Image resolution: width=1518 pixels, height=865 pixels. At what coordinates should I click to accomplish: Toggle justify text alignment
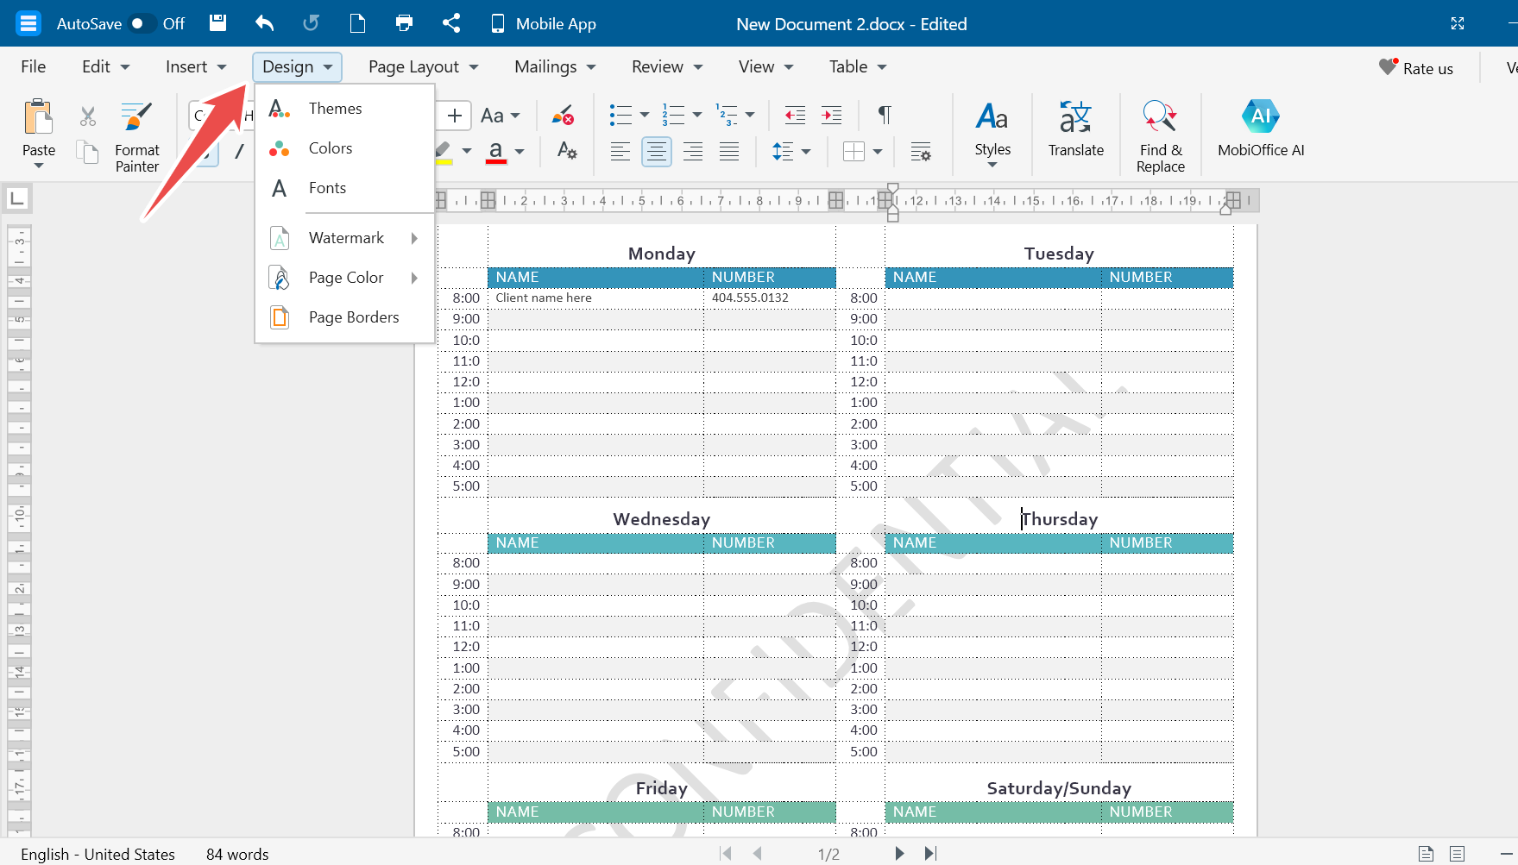[x=729, y=152]
